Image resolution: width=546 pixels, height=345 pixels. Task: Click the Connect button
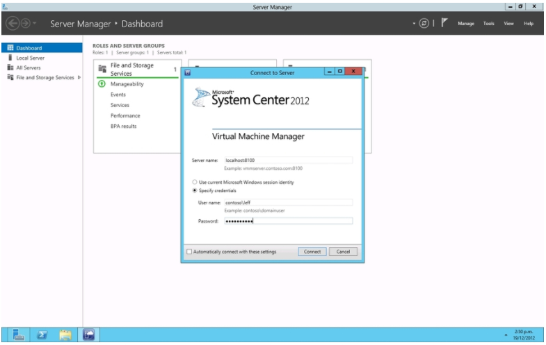tap(312, 251)
